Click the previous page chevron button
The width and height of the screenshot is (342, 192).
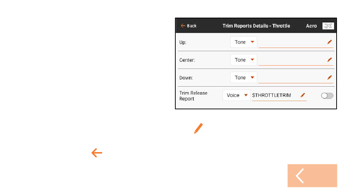click(x=312, y=176)
